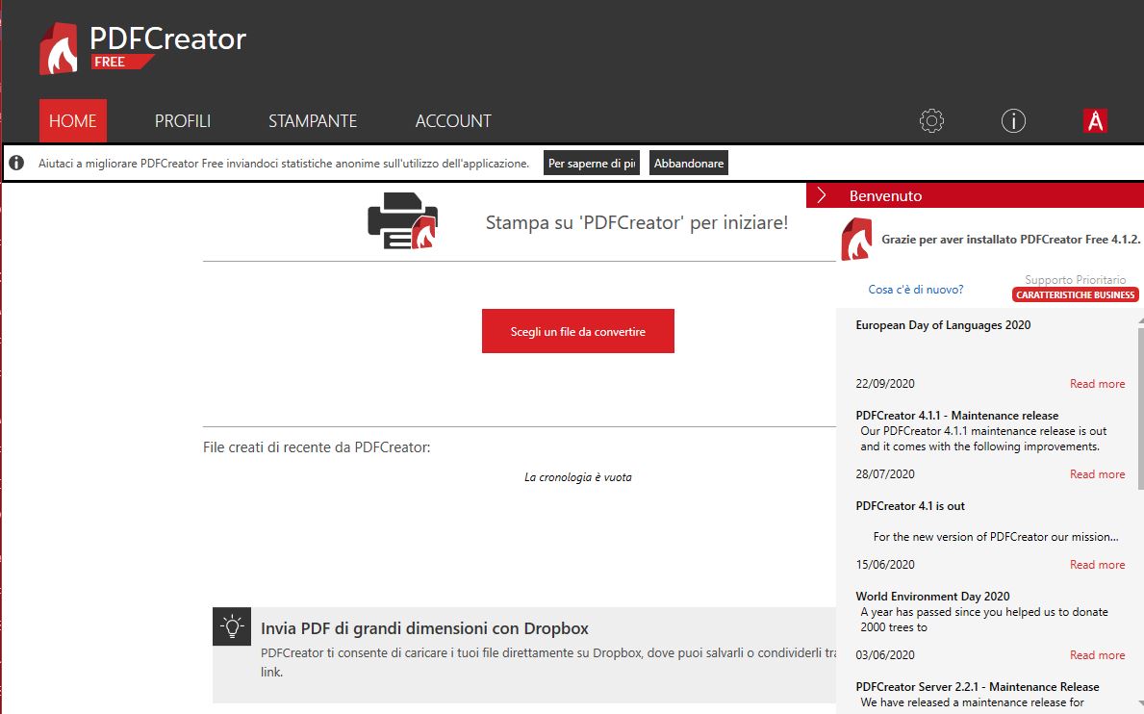This screenshot has width=1144, height=714.
Task: Go to the ACCOUNT tab
Action: coord(453,121)
